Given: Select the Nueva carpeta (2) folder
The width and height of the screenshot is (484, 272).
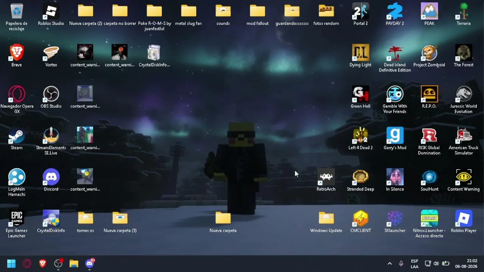Looking at the screenshot, I should click(x=85, y=14).
